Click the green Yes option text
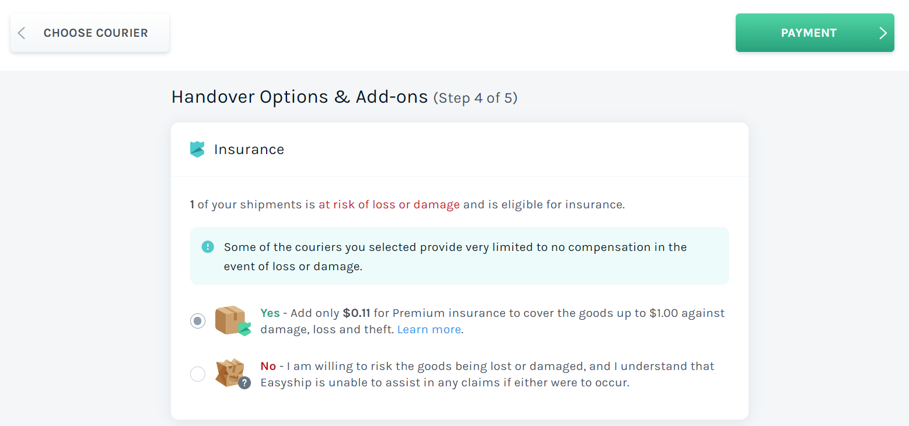 [270, 313]
